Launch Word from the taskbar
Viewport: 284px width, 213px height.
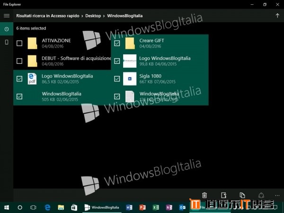point(129,207)
